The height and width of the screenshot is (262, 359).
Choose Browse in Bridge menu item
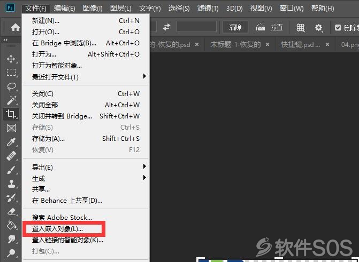[x=86, y=43]
